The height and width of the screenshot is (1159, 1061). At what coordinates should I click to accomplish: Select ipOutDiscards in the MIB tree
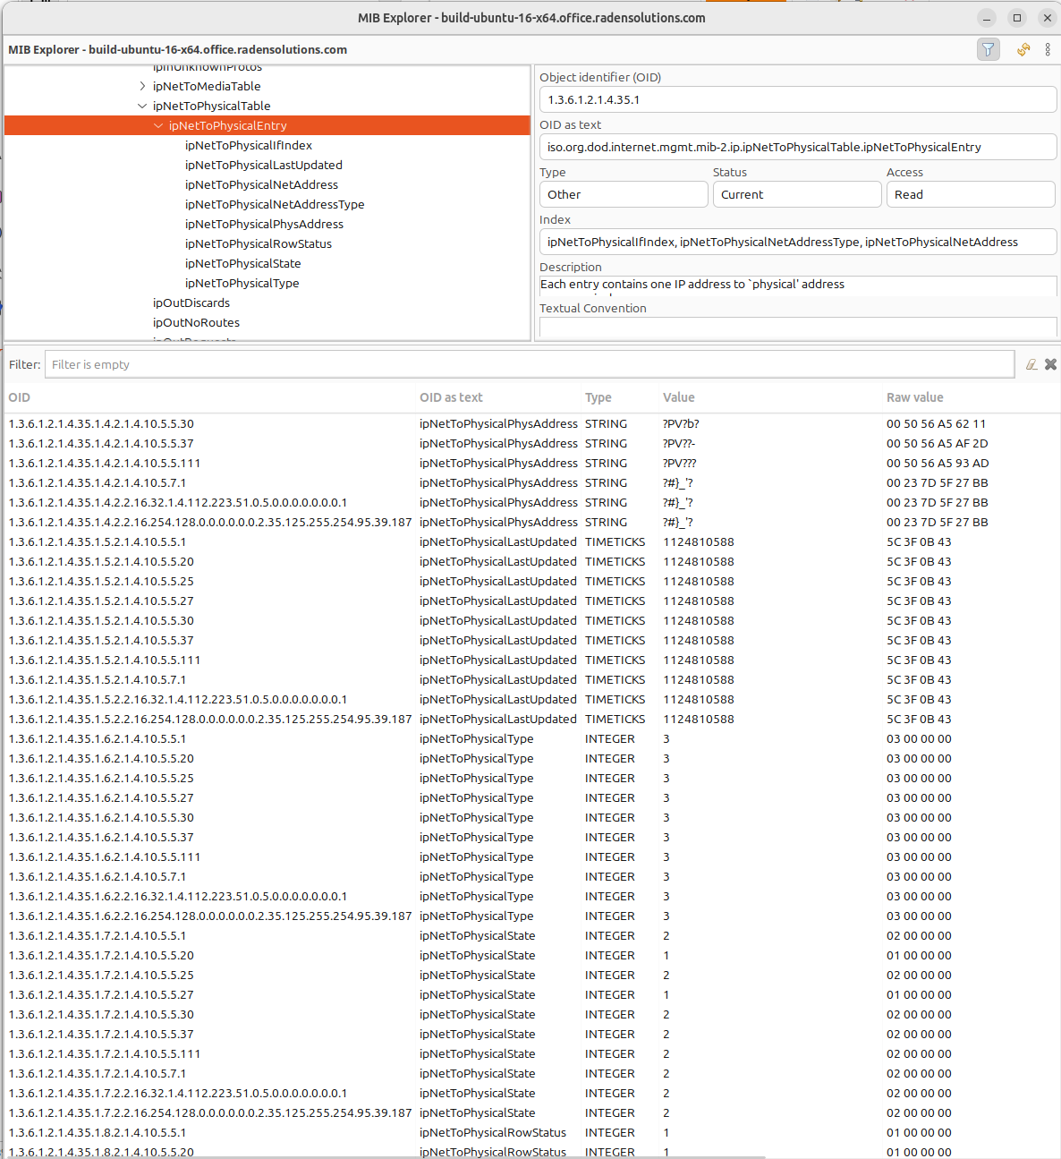(191, 303)
